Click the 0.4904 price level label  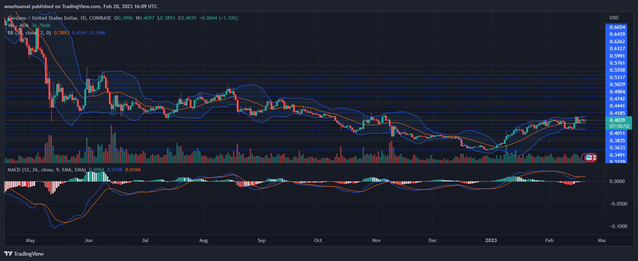[x=617, y=92]
